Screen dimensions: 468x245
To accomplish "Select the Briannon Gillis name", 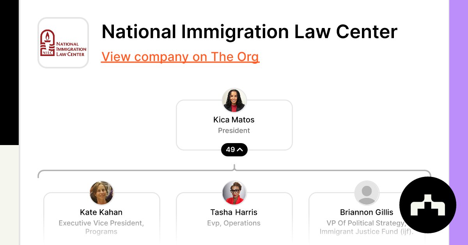I will tap(367, 212).
